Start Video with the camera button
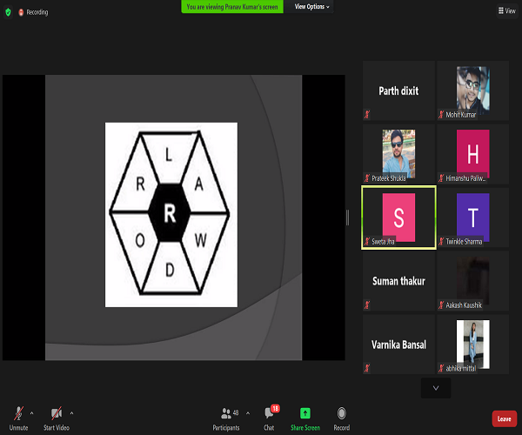 (x=57, y=418)
